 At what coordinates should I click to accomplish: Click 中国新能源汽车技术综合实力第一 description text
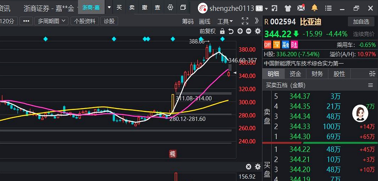(x=304, y=64)
